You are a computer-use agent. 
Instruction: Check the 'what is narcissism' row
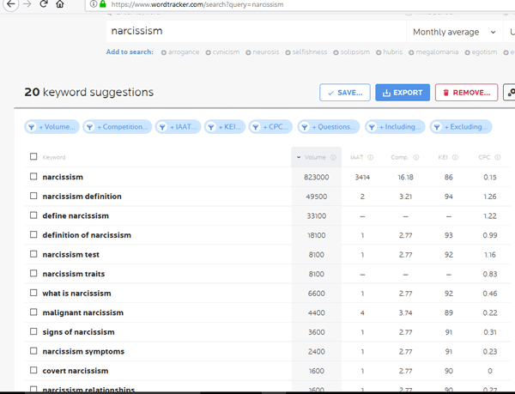point(33,293)
